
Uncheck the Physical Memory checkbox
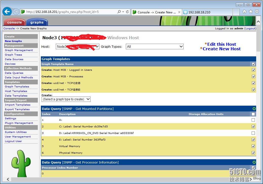pyautogui.click(x=253, y=153)
